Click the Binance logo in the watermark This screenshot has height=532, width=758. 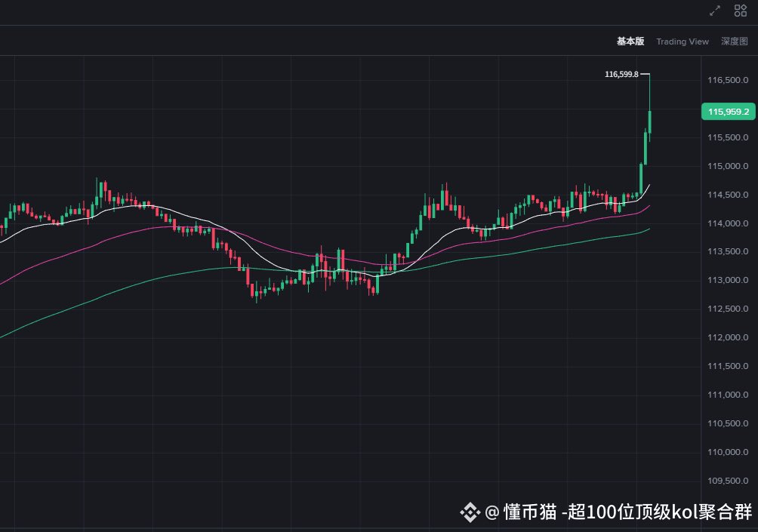470,513
